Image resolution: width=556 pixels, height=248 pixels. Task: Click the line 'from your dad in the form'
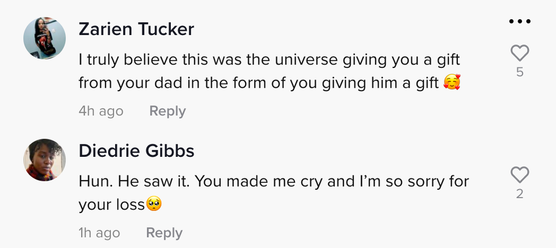pos(182,83)
